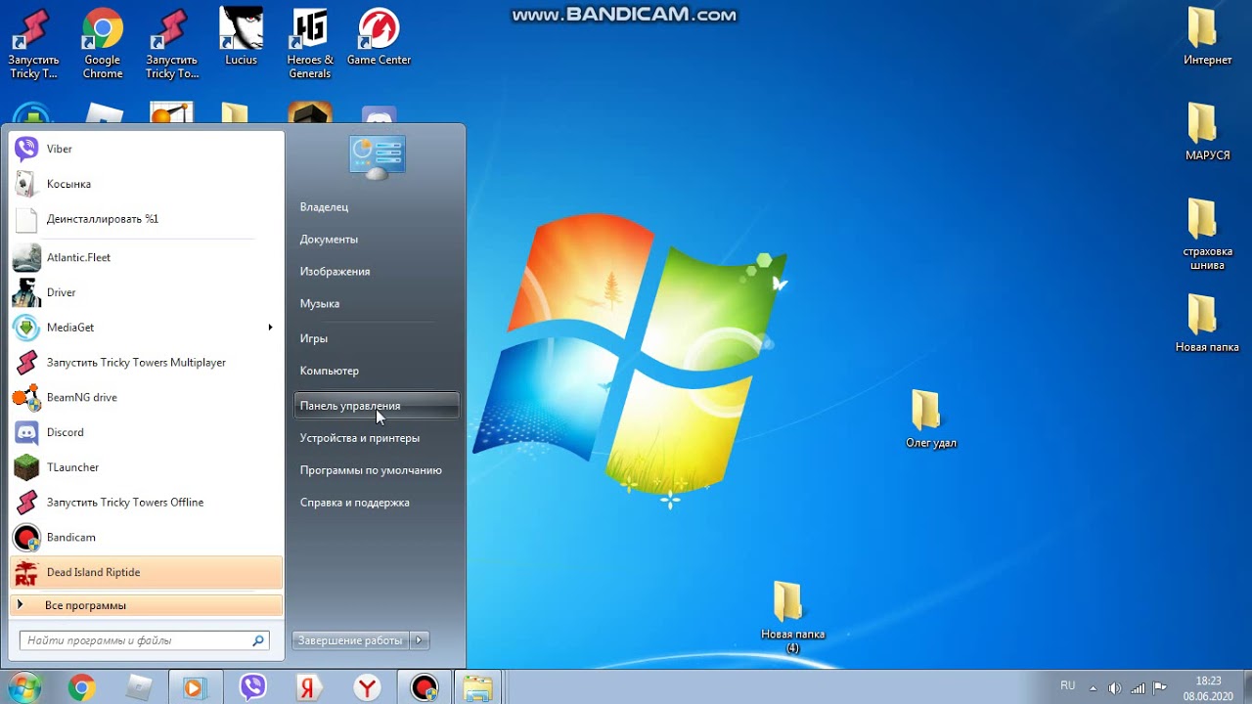Open Компьютер from the Start menu
Screen dimensions: 1252x704
(x=377, y=371)
